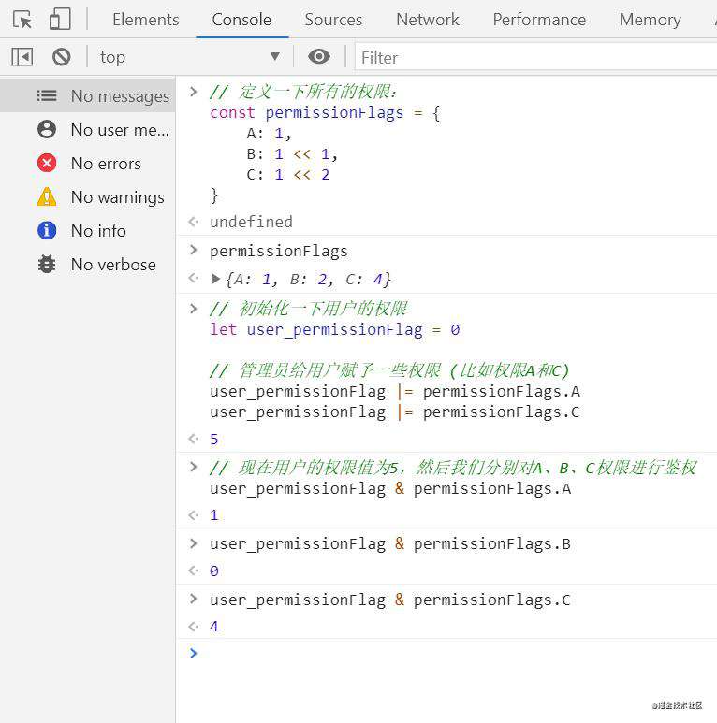
Task: Select the No messages sidebar row
Action: (x=88, y=96)
